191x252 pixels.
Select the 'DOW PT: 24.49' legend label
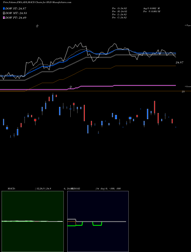[x=16, y=18]
